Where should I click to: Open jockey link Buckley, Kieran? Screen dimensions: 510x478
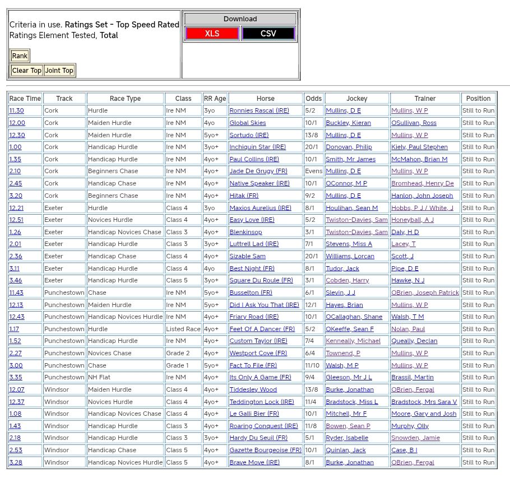[x=348, y=123]
